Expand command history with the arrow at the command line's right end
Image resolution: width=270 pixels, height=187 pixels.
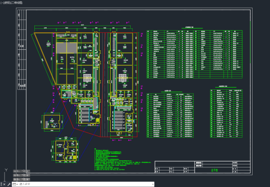pyautogui.click(x=153, y=184)
